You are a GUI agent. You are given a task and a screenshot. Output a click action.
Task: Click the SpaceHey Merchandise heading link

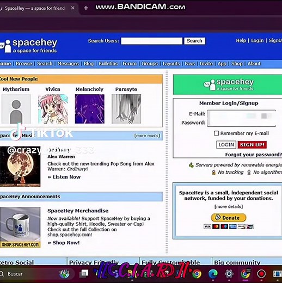(x=78, y=211)
